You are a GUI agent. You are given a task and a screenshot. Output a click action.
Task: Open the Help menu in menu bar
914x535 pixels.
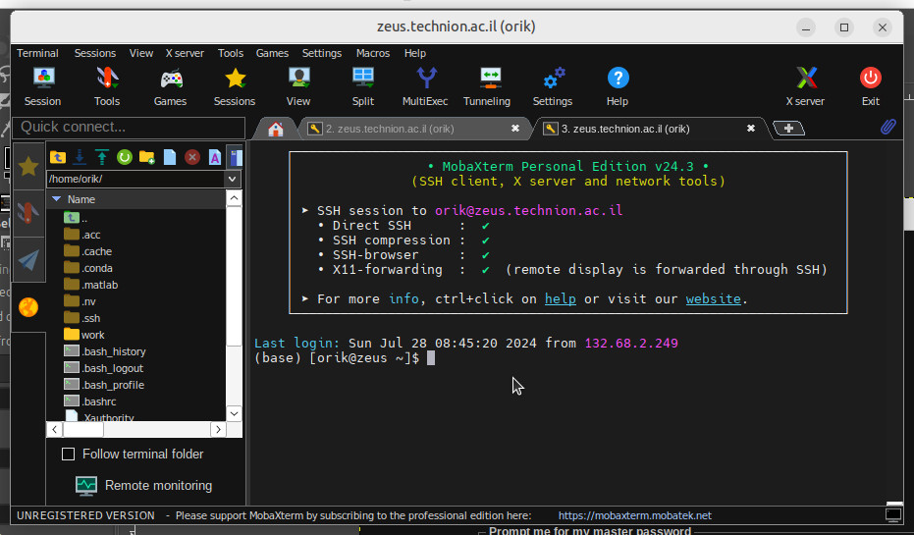tap(415, 53)
